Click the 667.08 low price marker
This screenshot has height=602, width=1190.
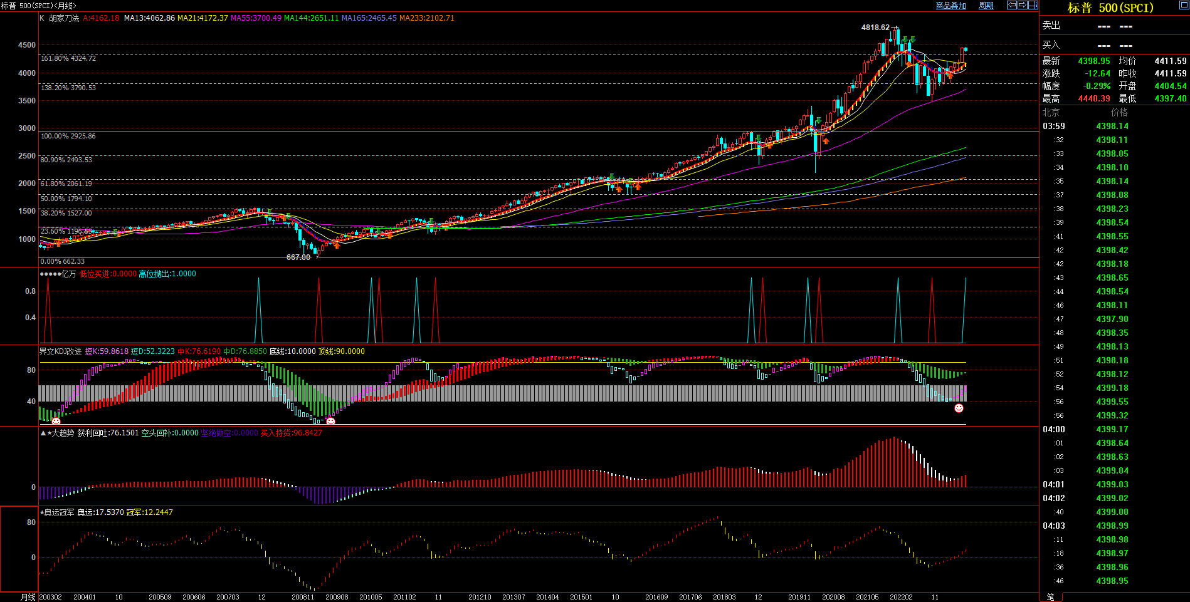tap(298, 257)
